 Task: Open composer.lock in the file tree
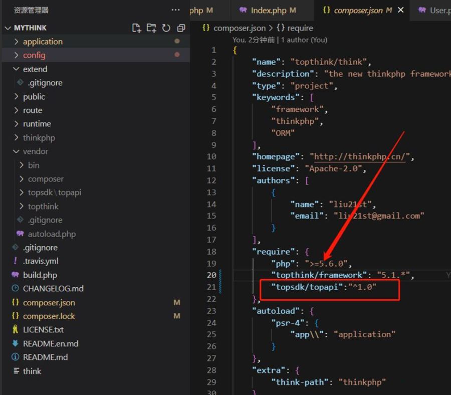coord(49,316)
